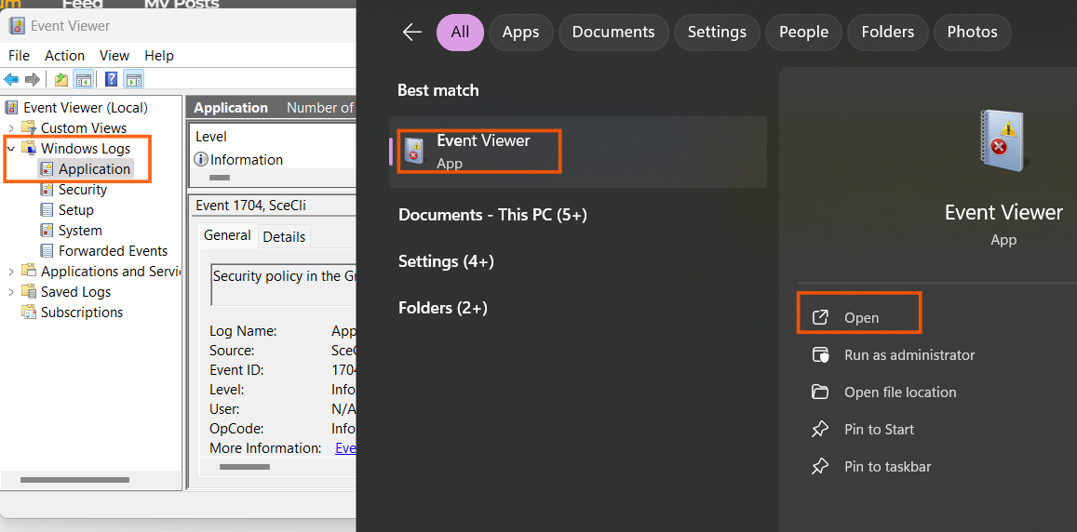The width and height of the screenshot is (1077, 532).
Task: Click the Information level icon in event list
Action: [201, 160]
